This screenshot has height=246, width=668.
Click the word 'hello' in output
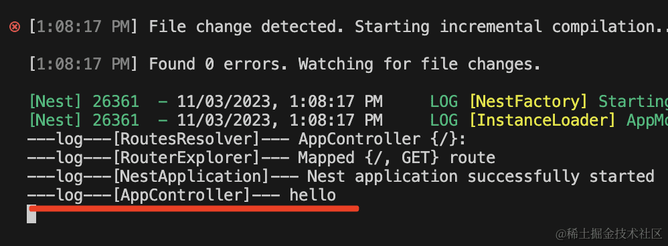[313, 195]
